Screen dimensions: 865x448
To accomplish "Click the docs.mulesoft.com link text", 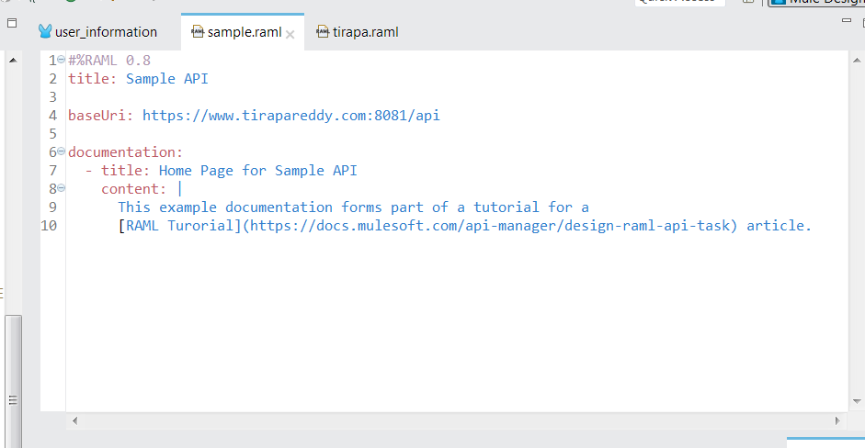I will tap(489, 226).
